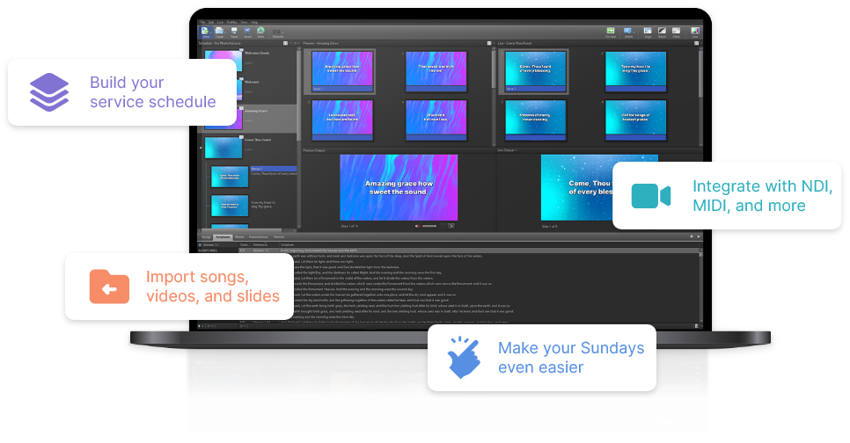Select preview slide 'Was blind, but now I see'
This screenshot has width=850, height=443.
[x=436, y=120]
